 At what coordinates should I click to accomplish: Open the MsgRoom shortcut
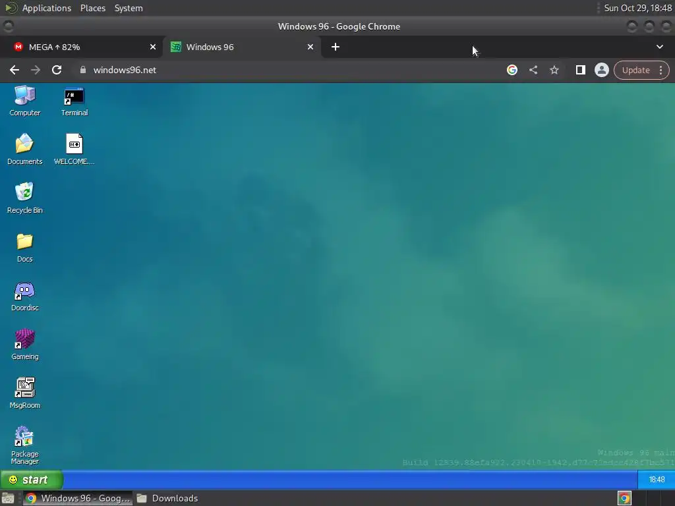click(24, 393)
